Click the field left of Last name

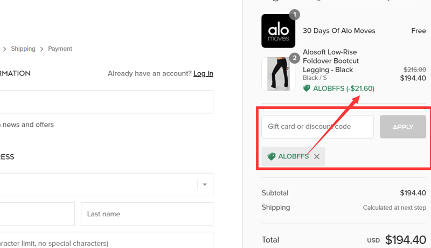pos(37,214)
